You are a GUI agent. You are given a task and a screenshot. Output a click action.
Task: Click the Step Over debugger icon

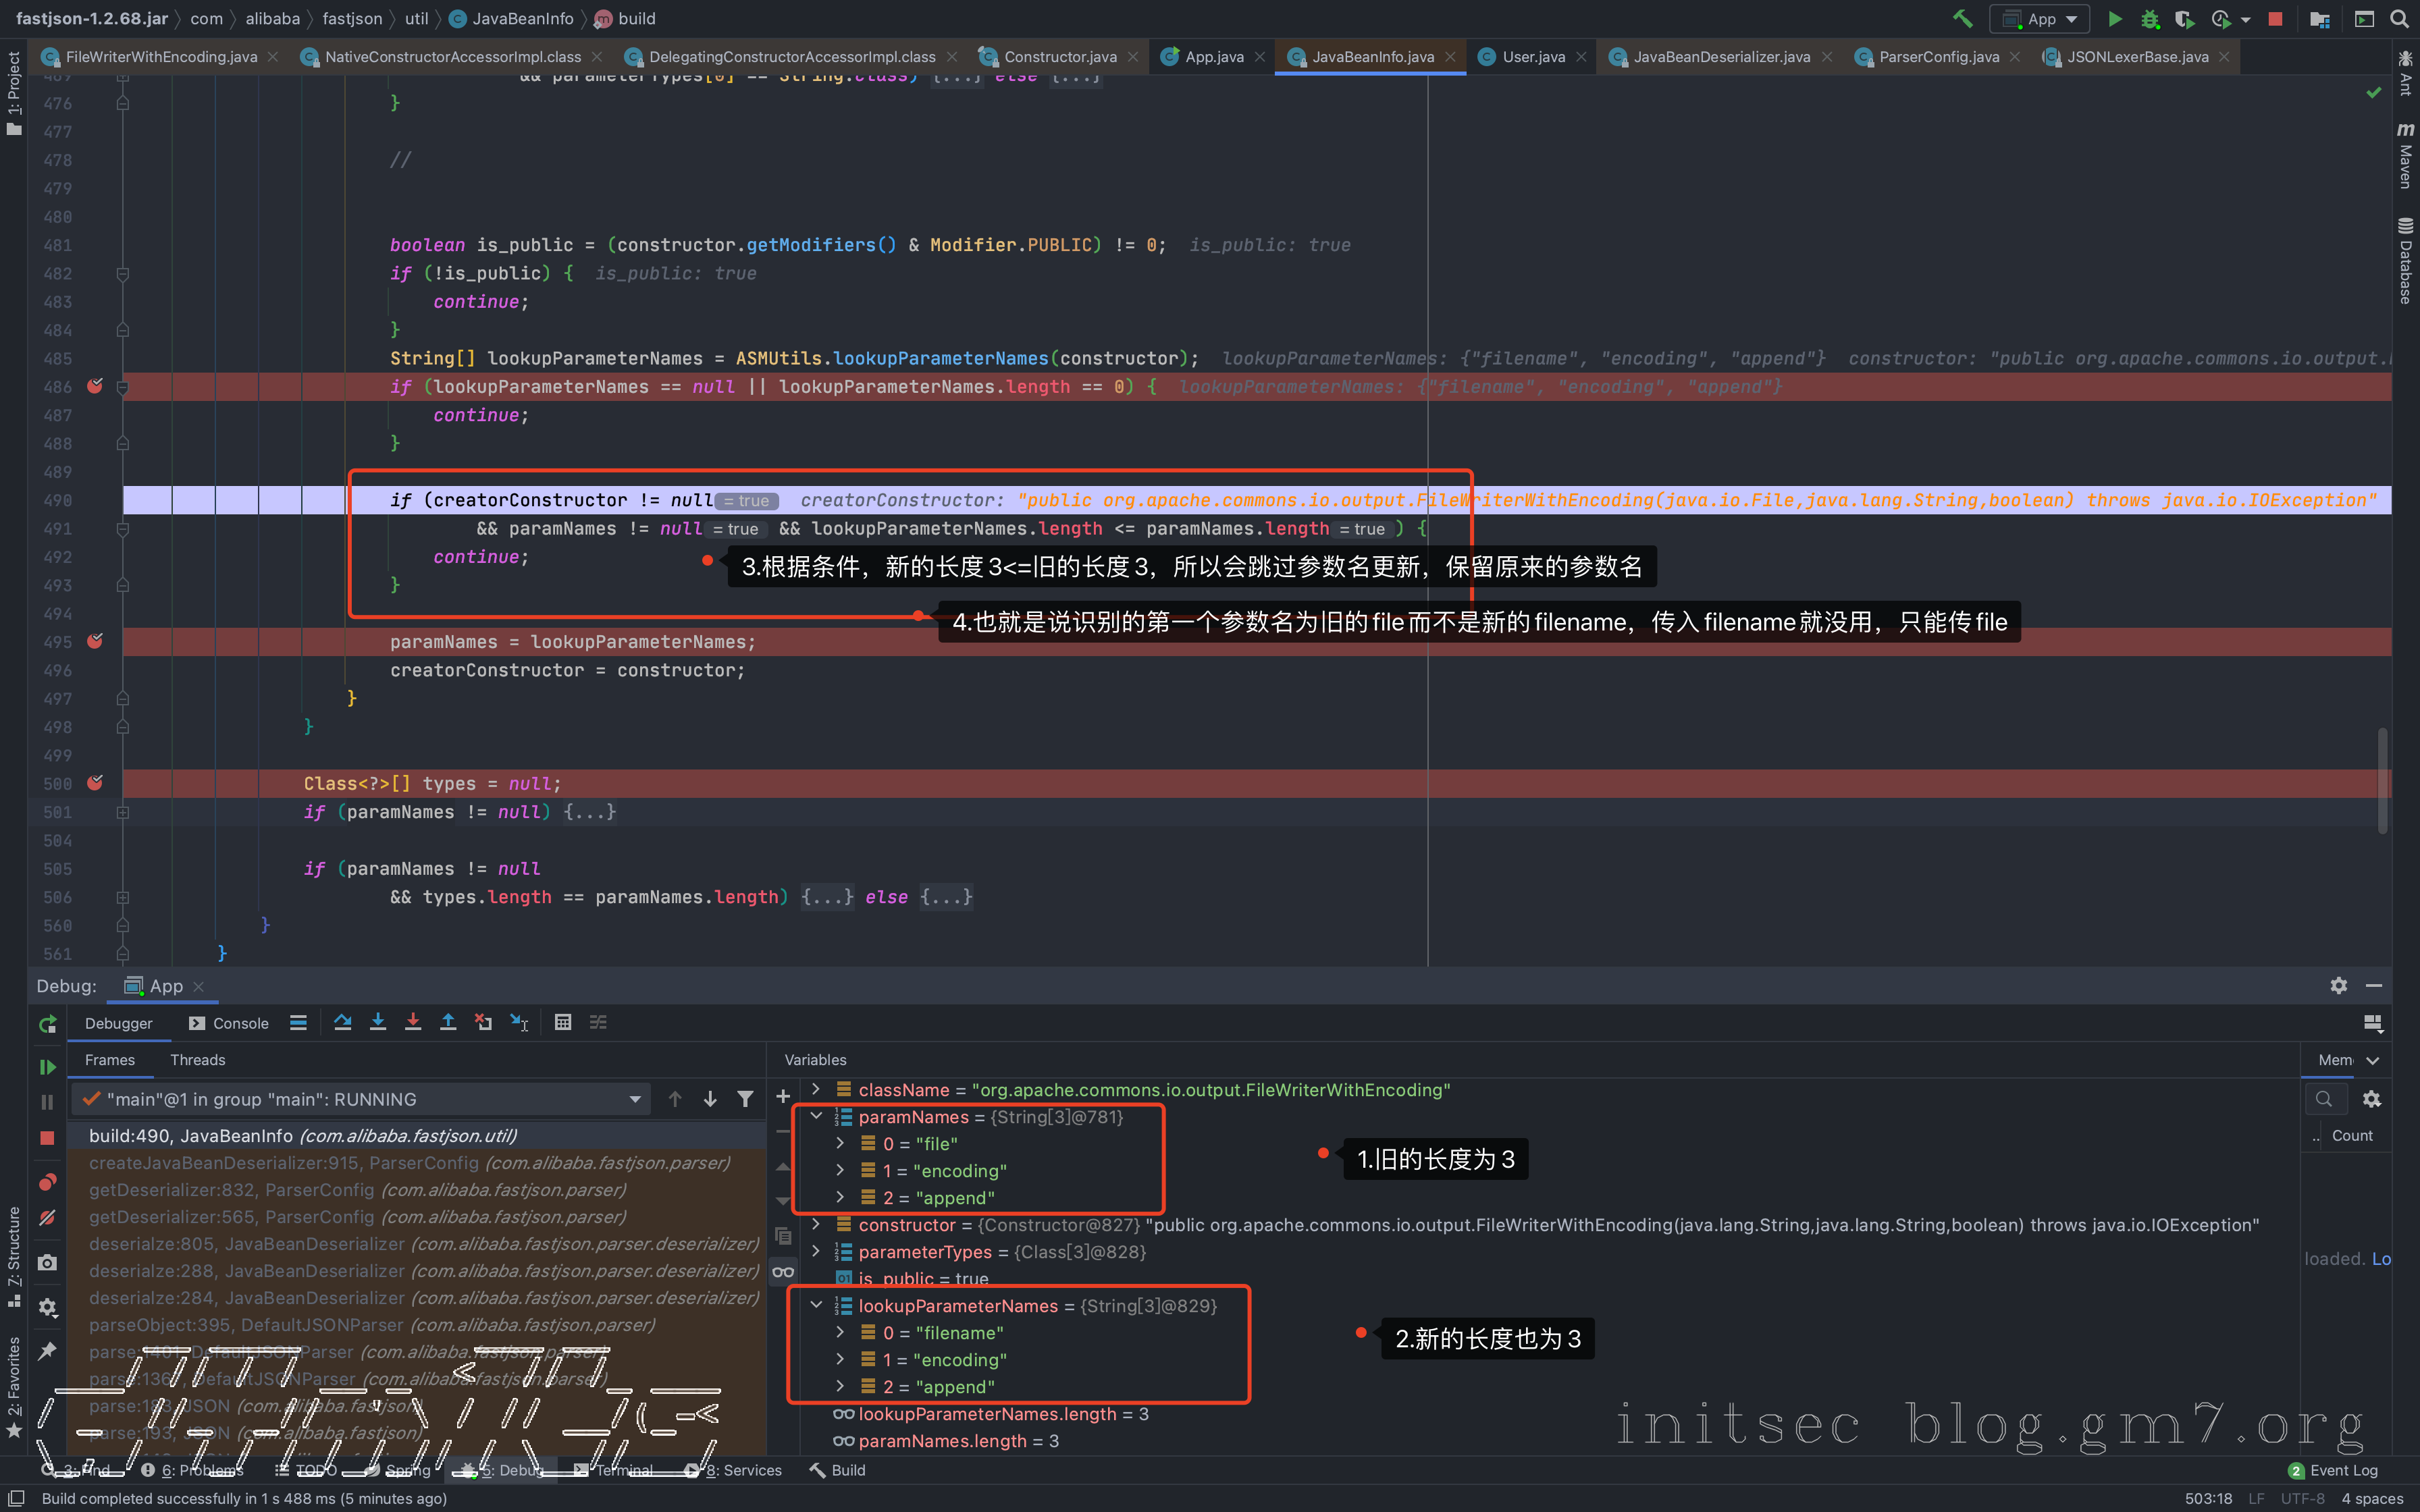click(343, 1022)
